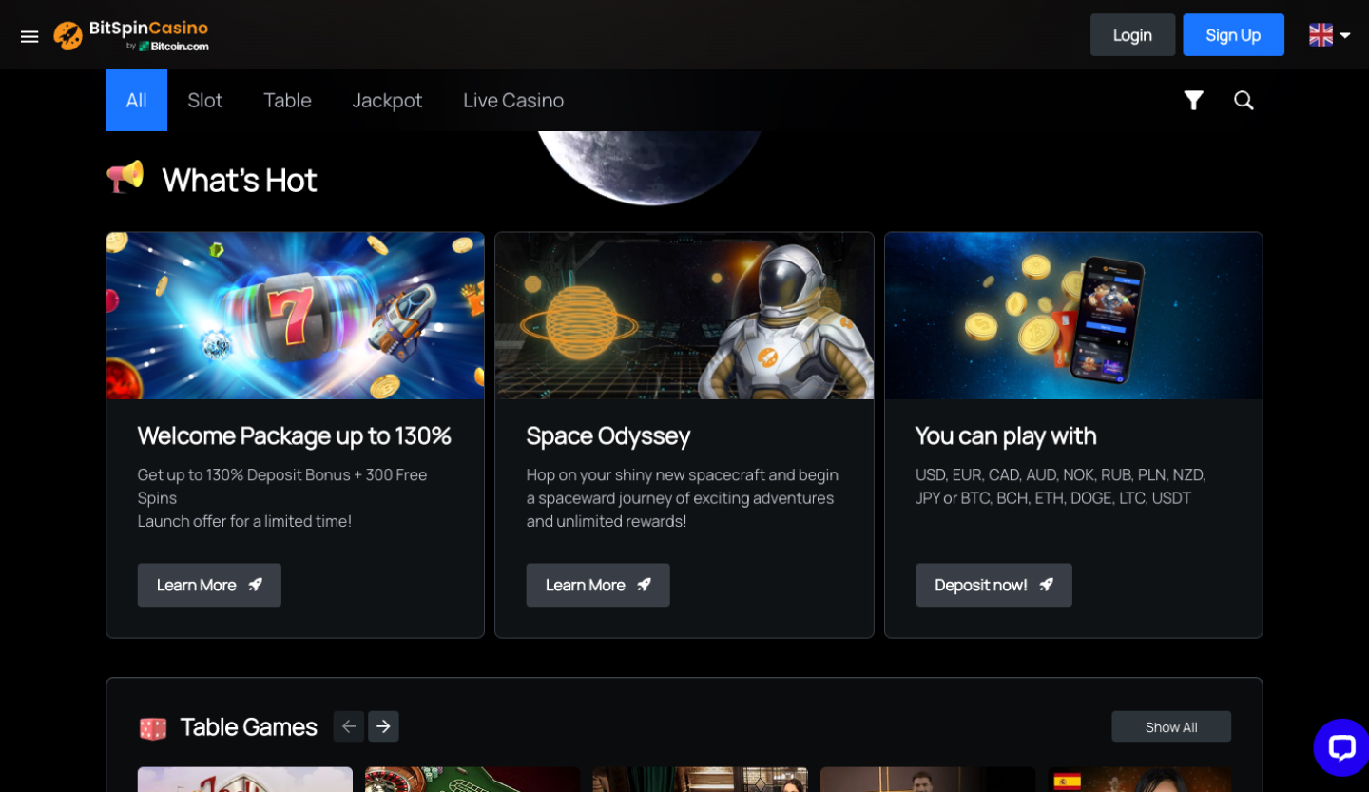Click the megaphone What's Hot icon

click(125, 178)
